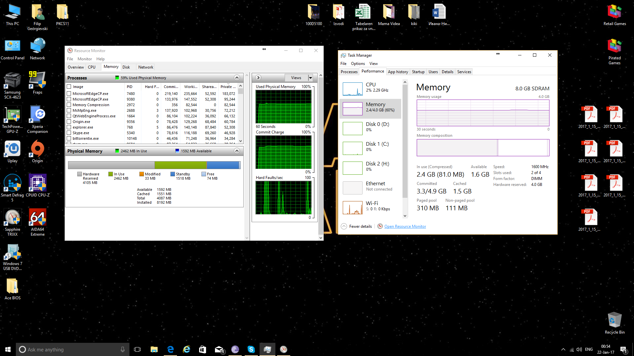Click the volume icon in system tray
The height and width of the screenshot is (356, 634).
pos(579,349)
